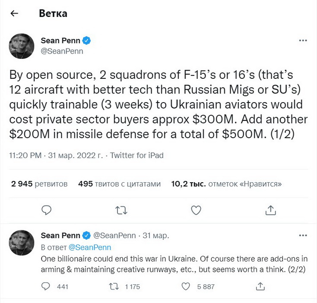Click the @SeanPenn handle under the main name

(x=62, y=51)
